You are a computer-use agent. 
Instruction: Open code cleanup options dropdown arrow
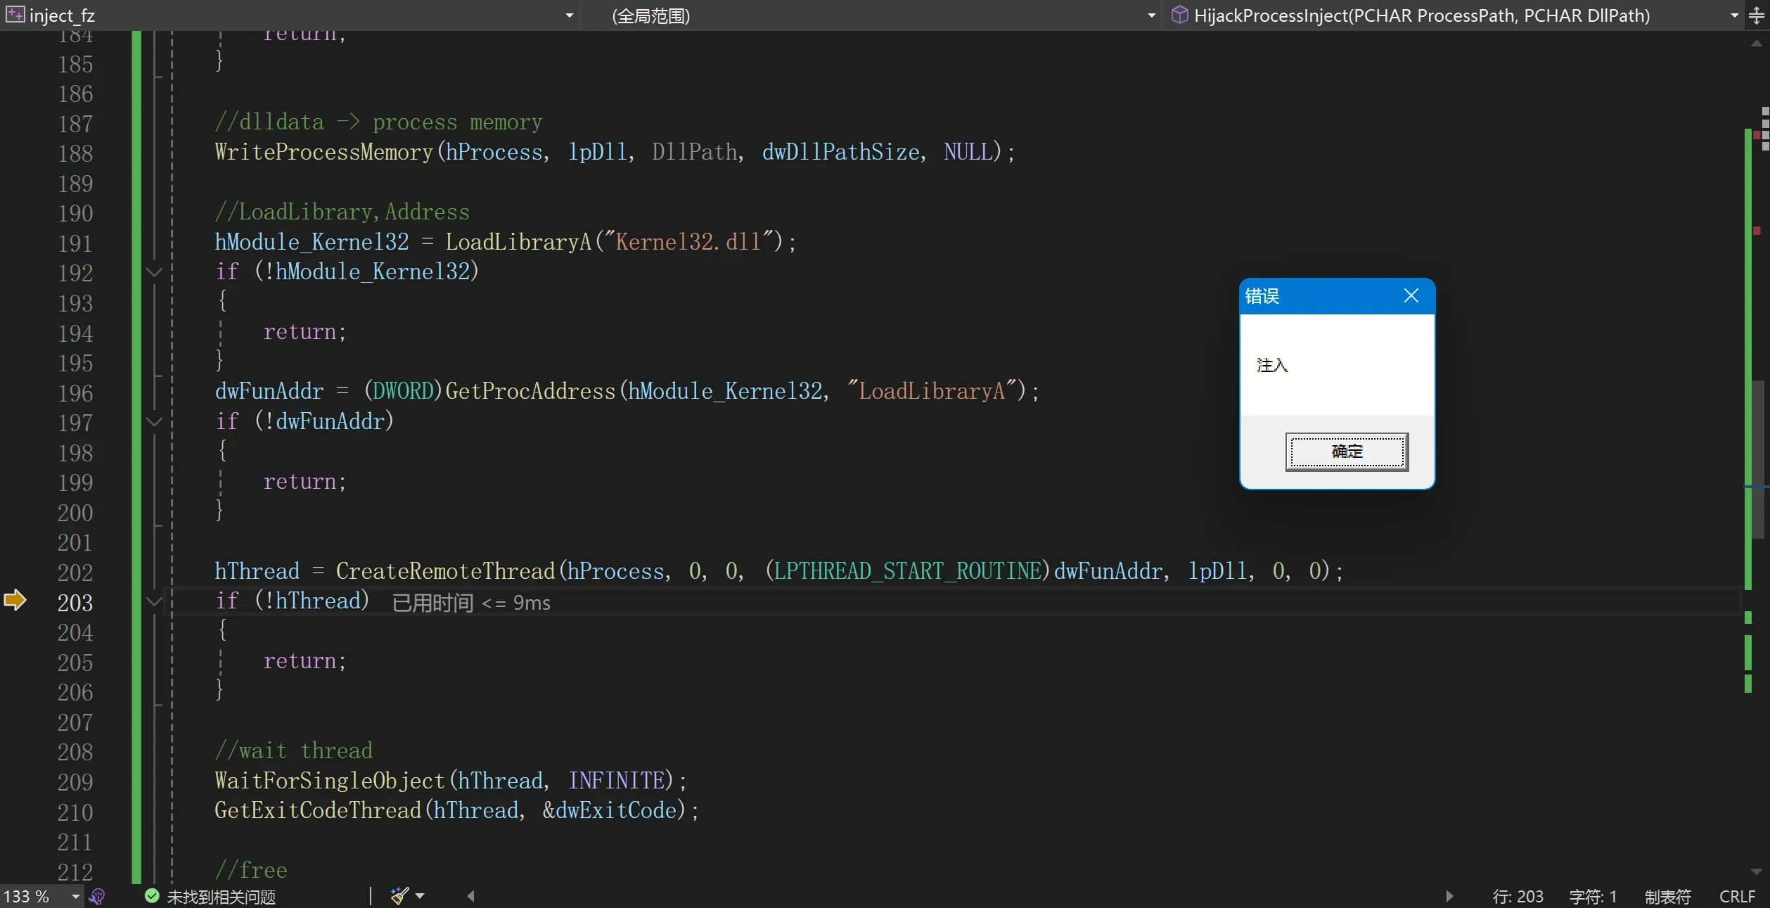[x=420, y=896]
